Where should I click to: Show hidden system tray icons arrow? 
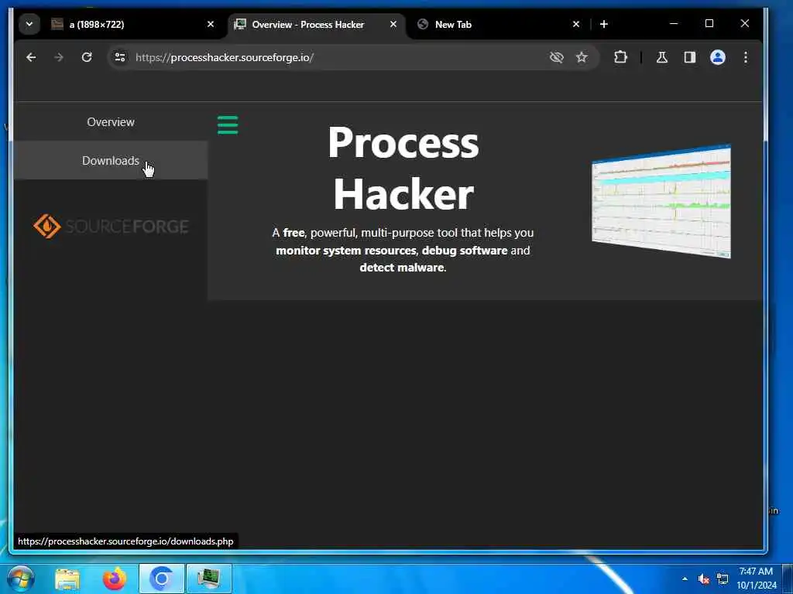(685, 579)
